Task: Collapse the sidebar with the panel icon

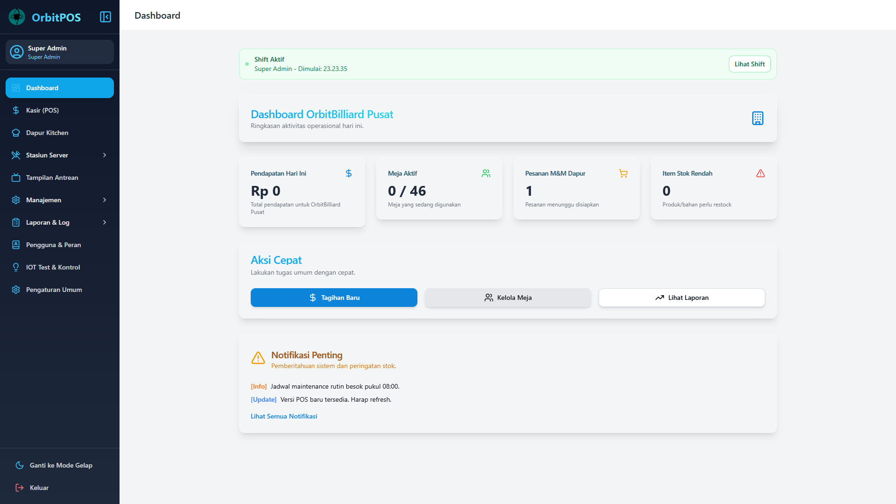Action: point(105,16)
